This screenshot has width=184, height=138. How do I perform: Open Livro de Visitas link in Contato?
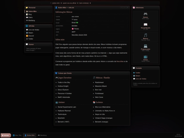(141, 79)
